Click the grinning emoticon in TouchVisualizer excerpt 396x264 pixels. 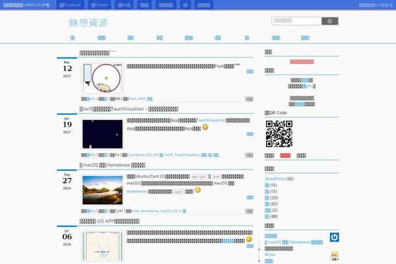(x=205, y=127)
